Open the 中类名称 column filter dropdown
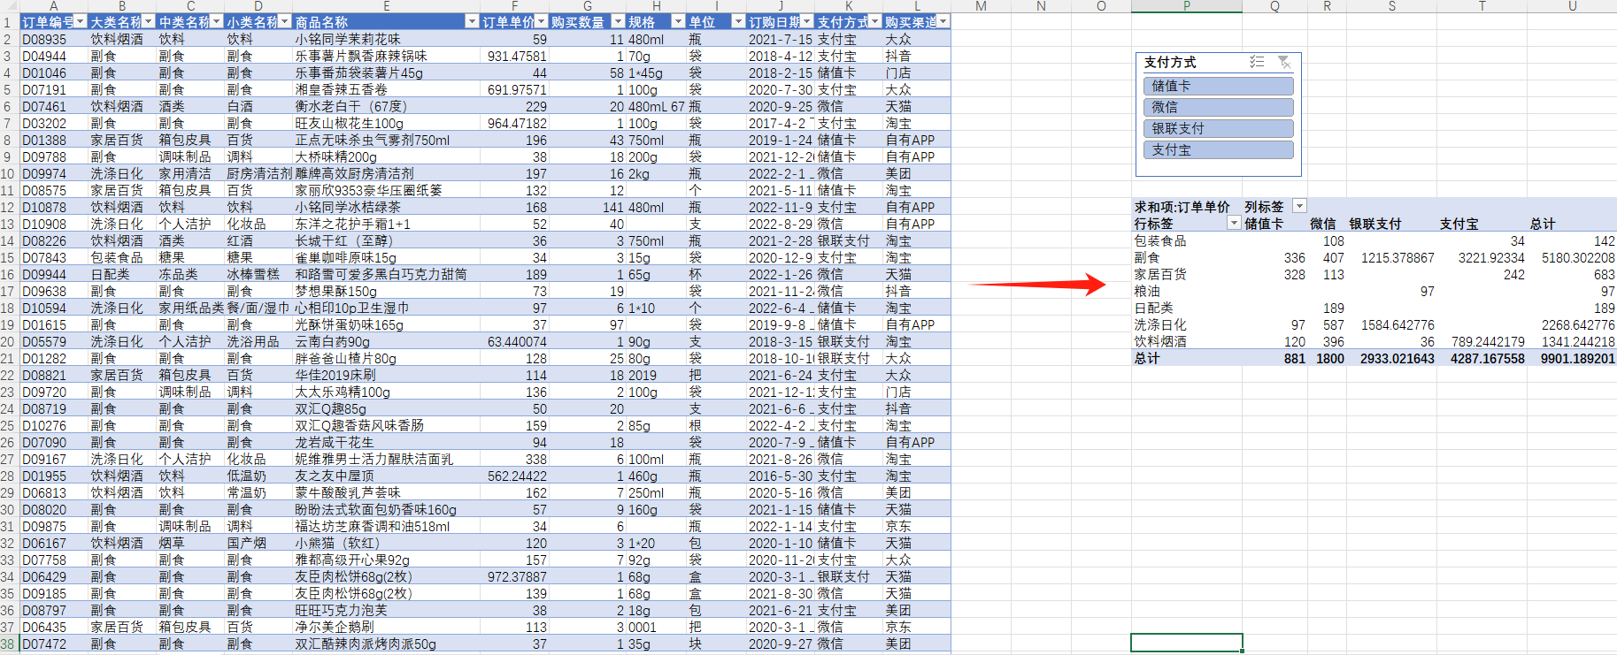 (x=217, y=21)
